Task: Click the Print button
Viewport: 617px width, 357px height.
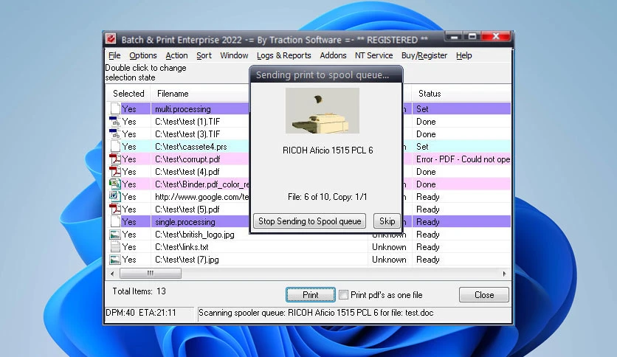Action: click(311, 294)
